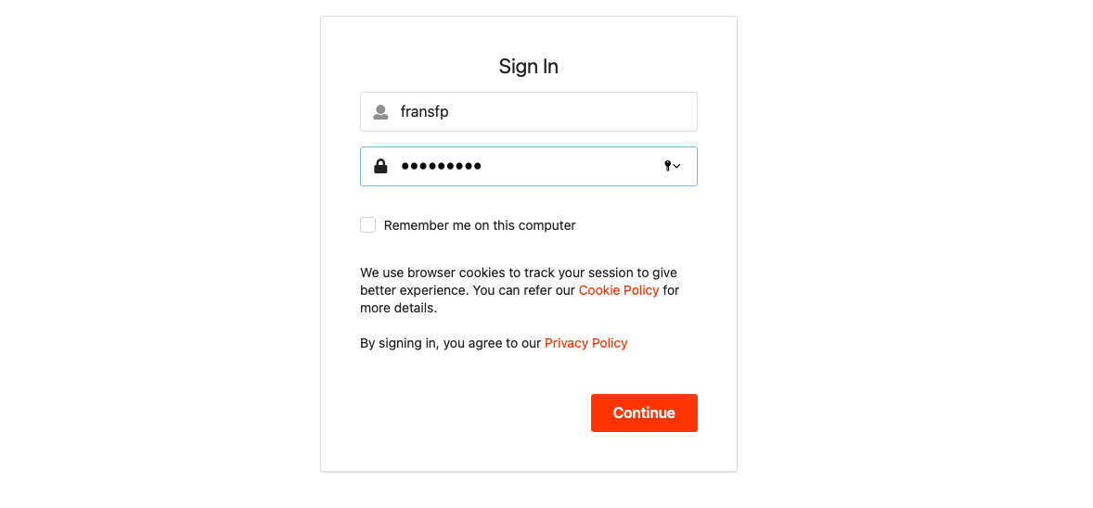Click the padlock icon beside password

380,167
